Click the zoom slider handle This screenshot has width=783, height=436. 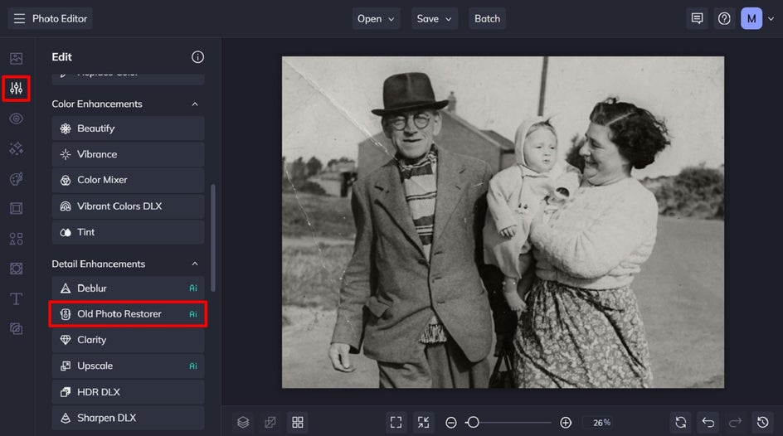(x=472, y=423)
